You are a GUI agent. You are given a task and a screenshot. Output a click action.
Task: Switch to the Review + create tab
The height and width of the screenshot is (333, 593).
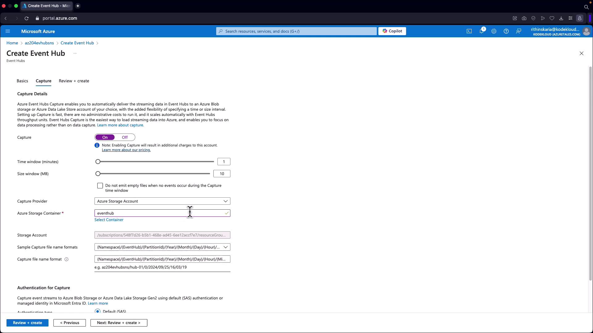tap(74, 81)
